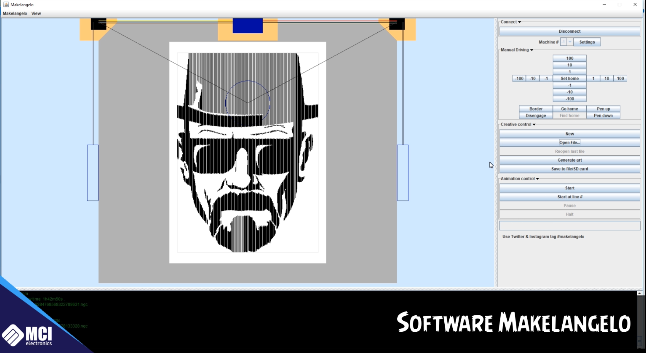
Task: Move right by 1 button
Action: click(593, 79)
